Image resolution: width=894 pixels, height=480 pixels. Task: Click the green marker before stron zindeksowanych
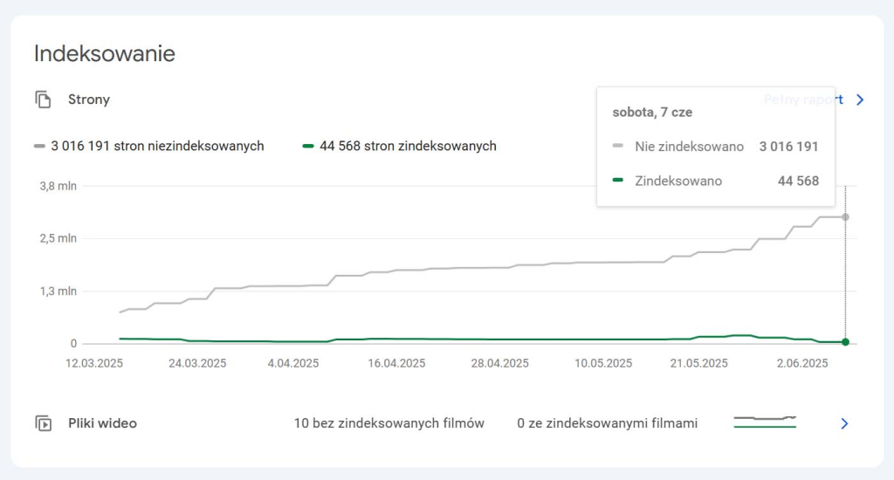pyautogui.click(x=307, y=146)
